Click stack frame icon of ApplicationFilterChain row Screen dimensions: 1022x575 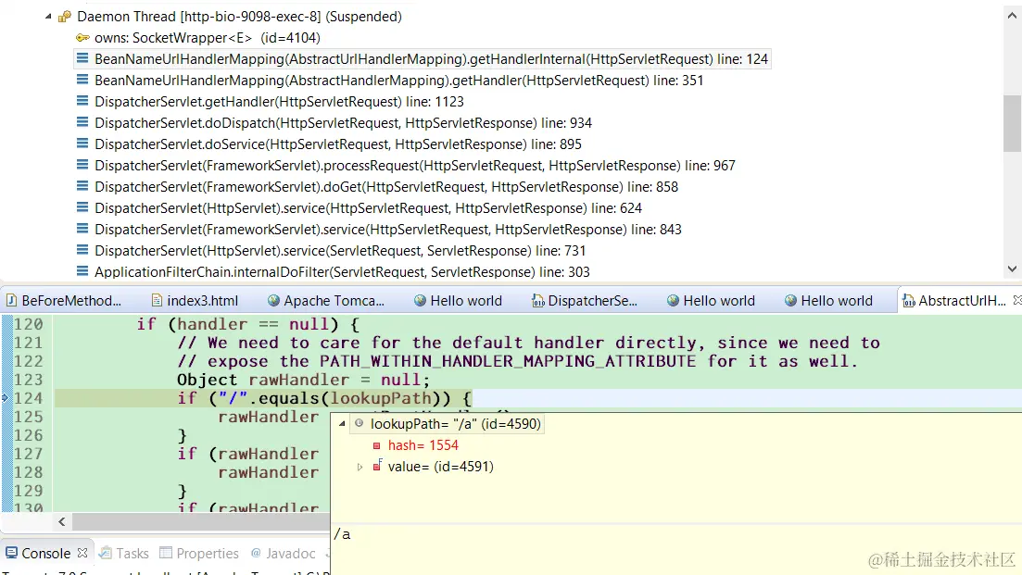(82, 271)
